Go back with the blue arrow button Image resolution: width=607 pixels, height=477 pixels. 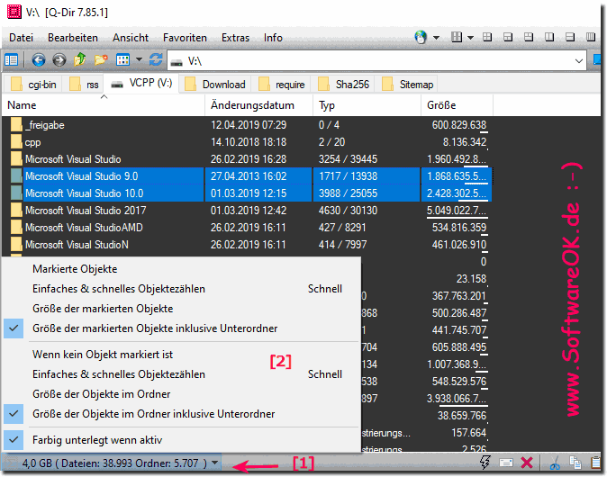coord(39,60)
